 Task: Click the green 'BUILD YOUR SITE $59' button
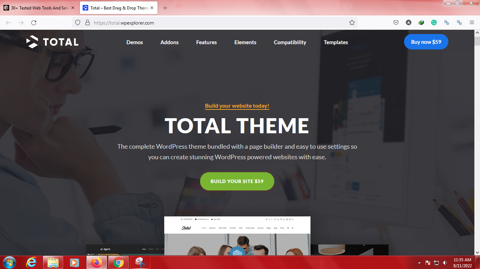coord(237,181)
